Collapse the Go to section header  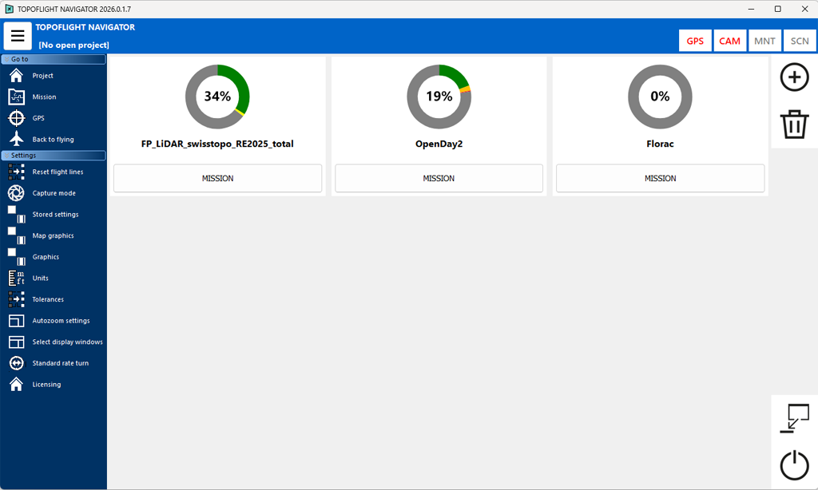[54, 59]
